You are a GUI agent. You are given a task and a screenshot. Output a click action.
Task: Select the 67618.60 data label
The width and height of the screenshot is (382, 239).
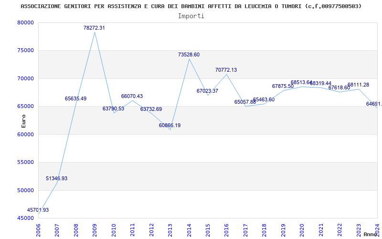pos(340,87)
